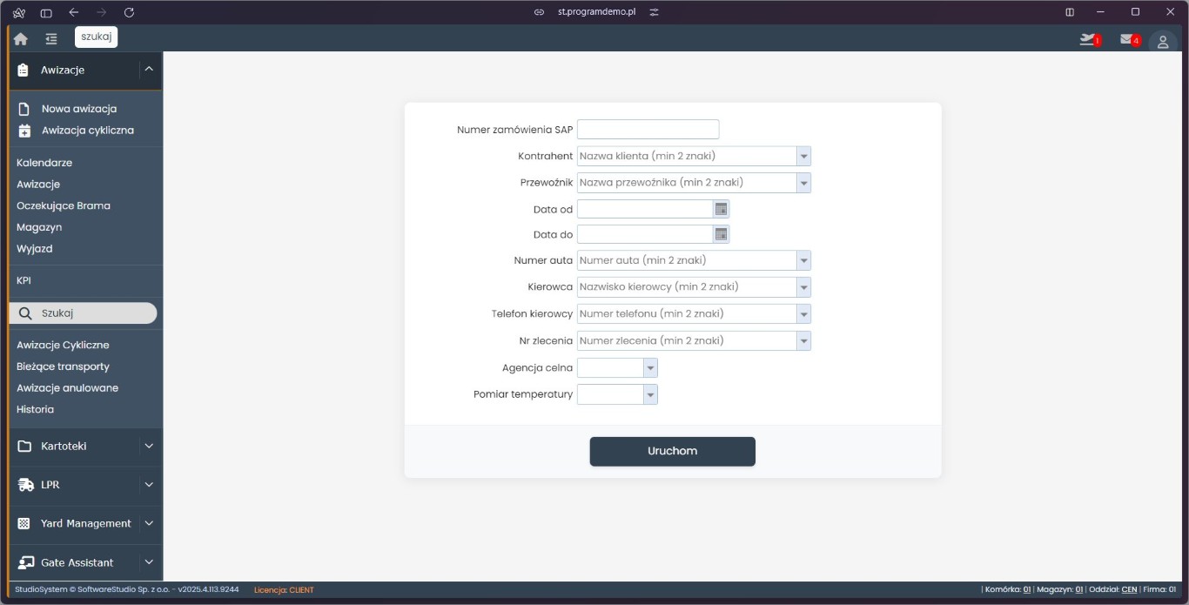Viewport: 1189px width, 605px height.
Task: Click the Awizacje clipboard icon
Action: [24, 70]
